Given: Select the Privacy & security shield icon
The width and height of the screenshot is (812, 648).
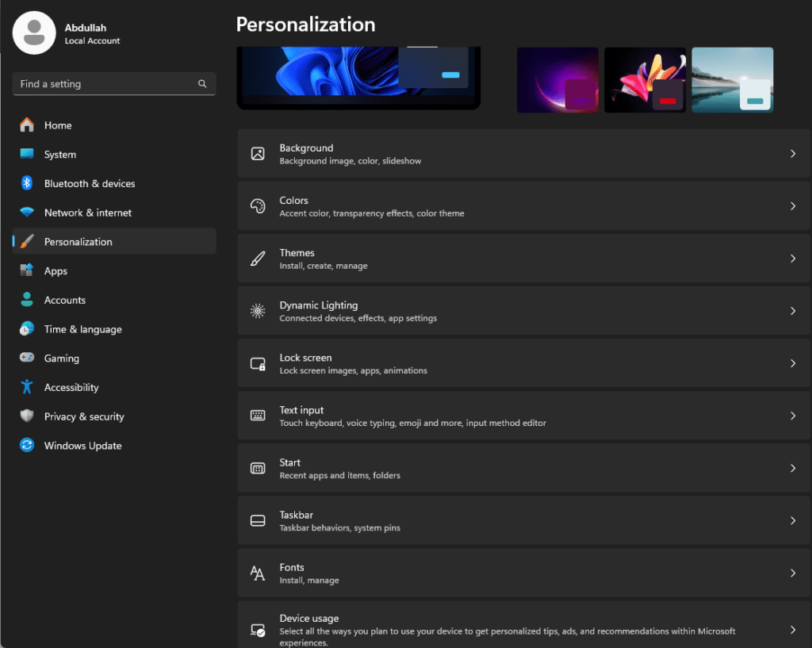Looking at the screenshot, I should click(x=26, y=416).
